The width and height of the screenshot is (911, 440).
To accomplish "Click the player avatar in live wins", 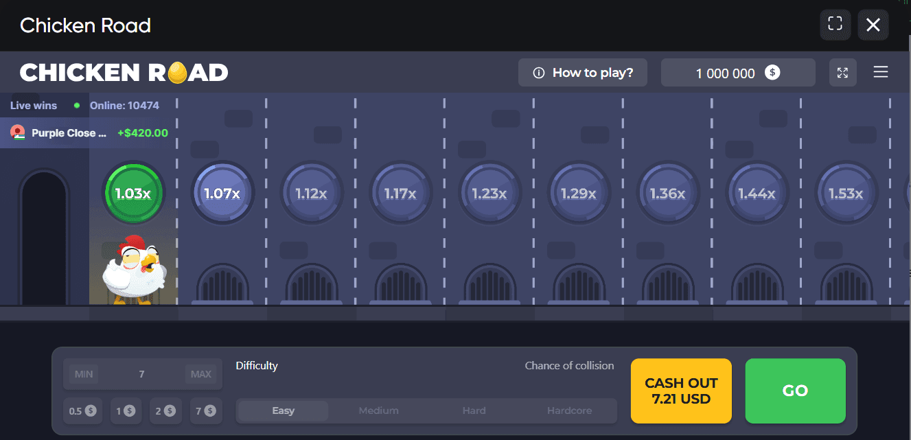I will pos(18,132).
